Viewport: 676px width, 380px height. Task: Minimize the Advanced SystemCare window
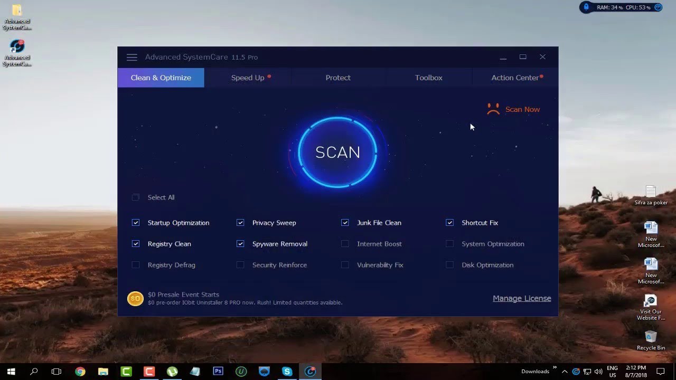click(503, 57)
